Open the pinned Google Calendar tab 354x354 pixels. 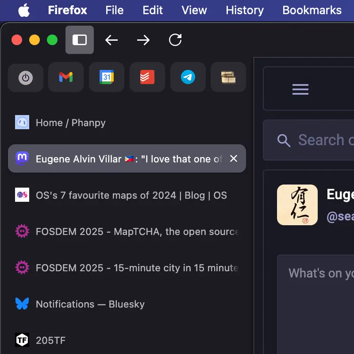[106, 78]
